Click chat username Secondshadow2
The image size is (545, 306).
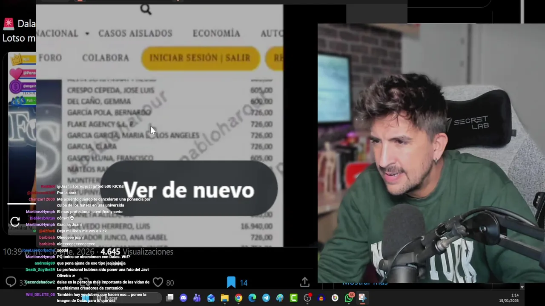(40, 282)
